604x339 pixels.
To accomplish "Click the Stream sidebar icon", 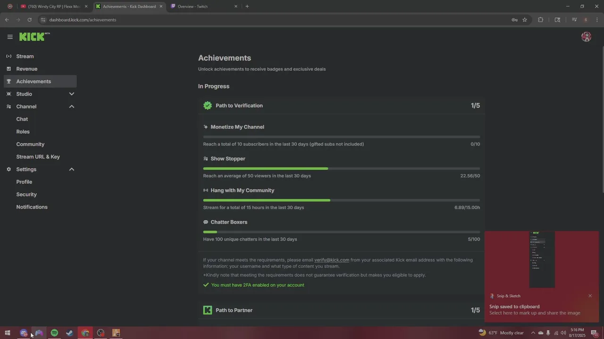I will click(8, 56).
